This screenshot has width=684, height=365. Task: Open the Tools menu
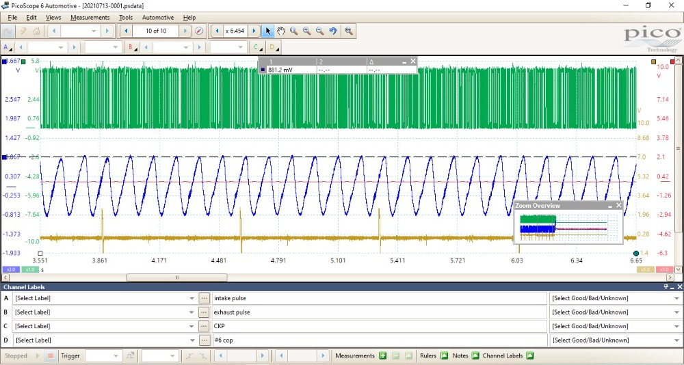point(126,18)
